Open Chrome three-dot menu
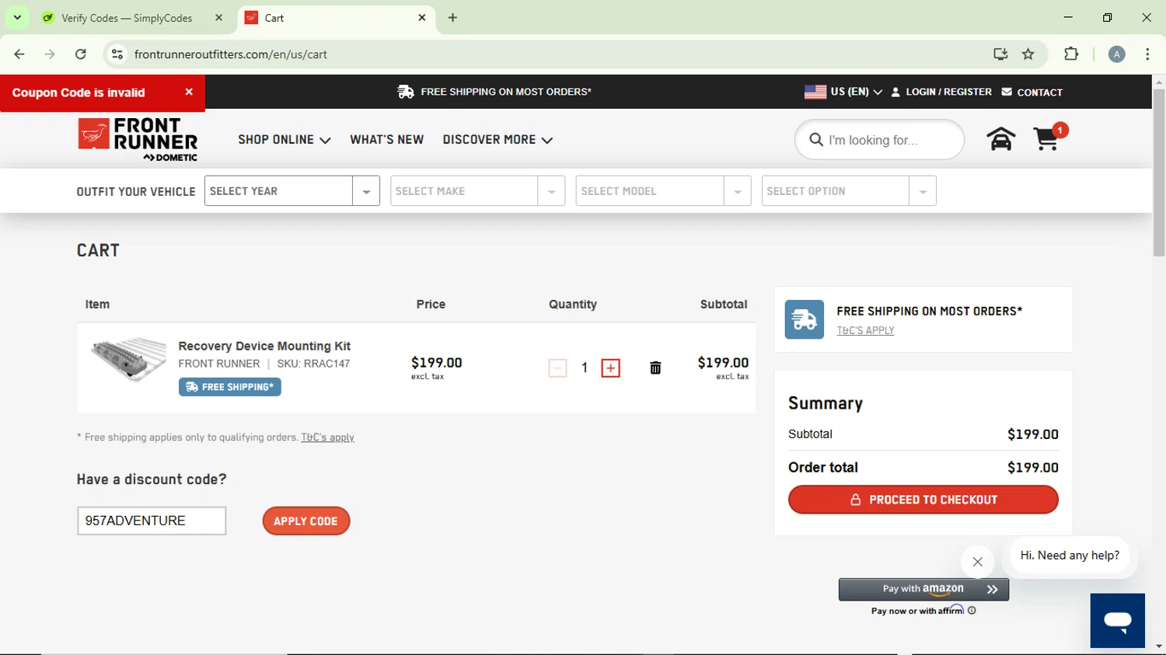This screenshot has height=655, width=1166. 1147,54
